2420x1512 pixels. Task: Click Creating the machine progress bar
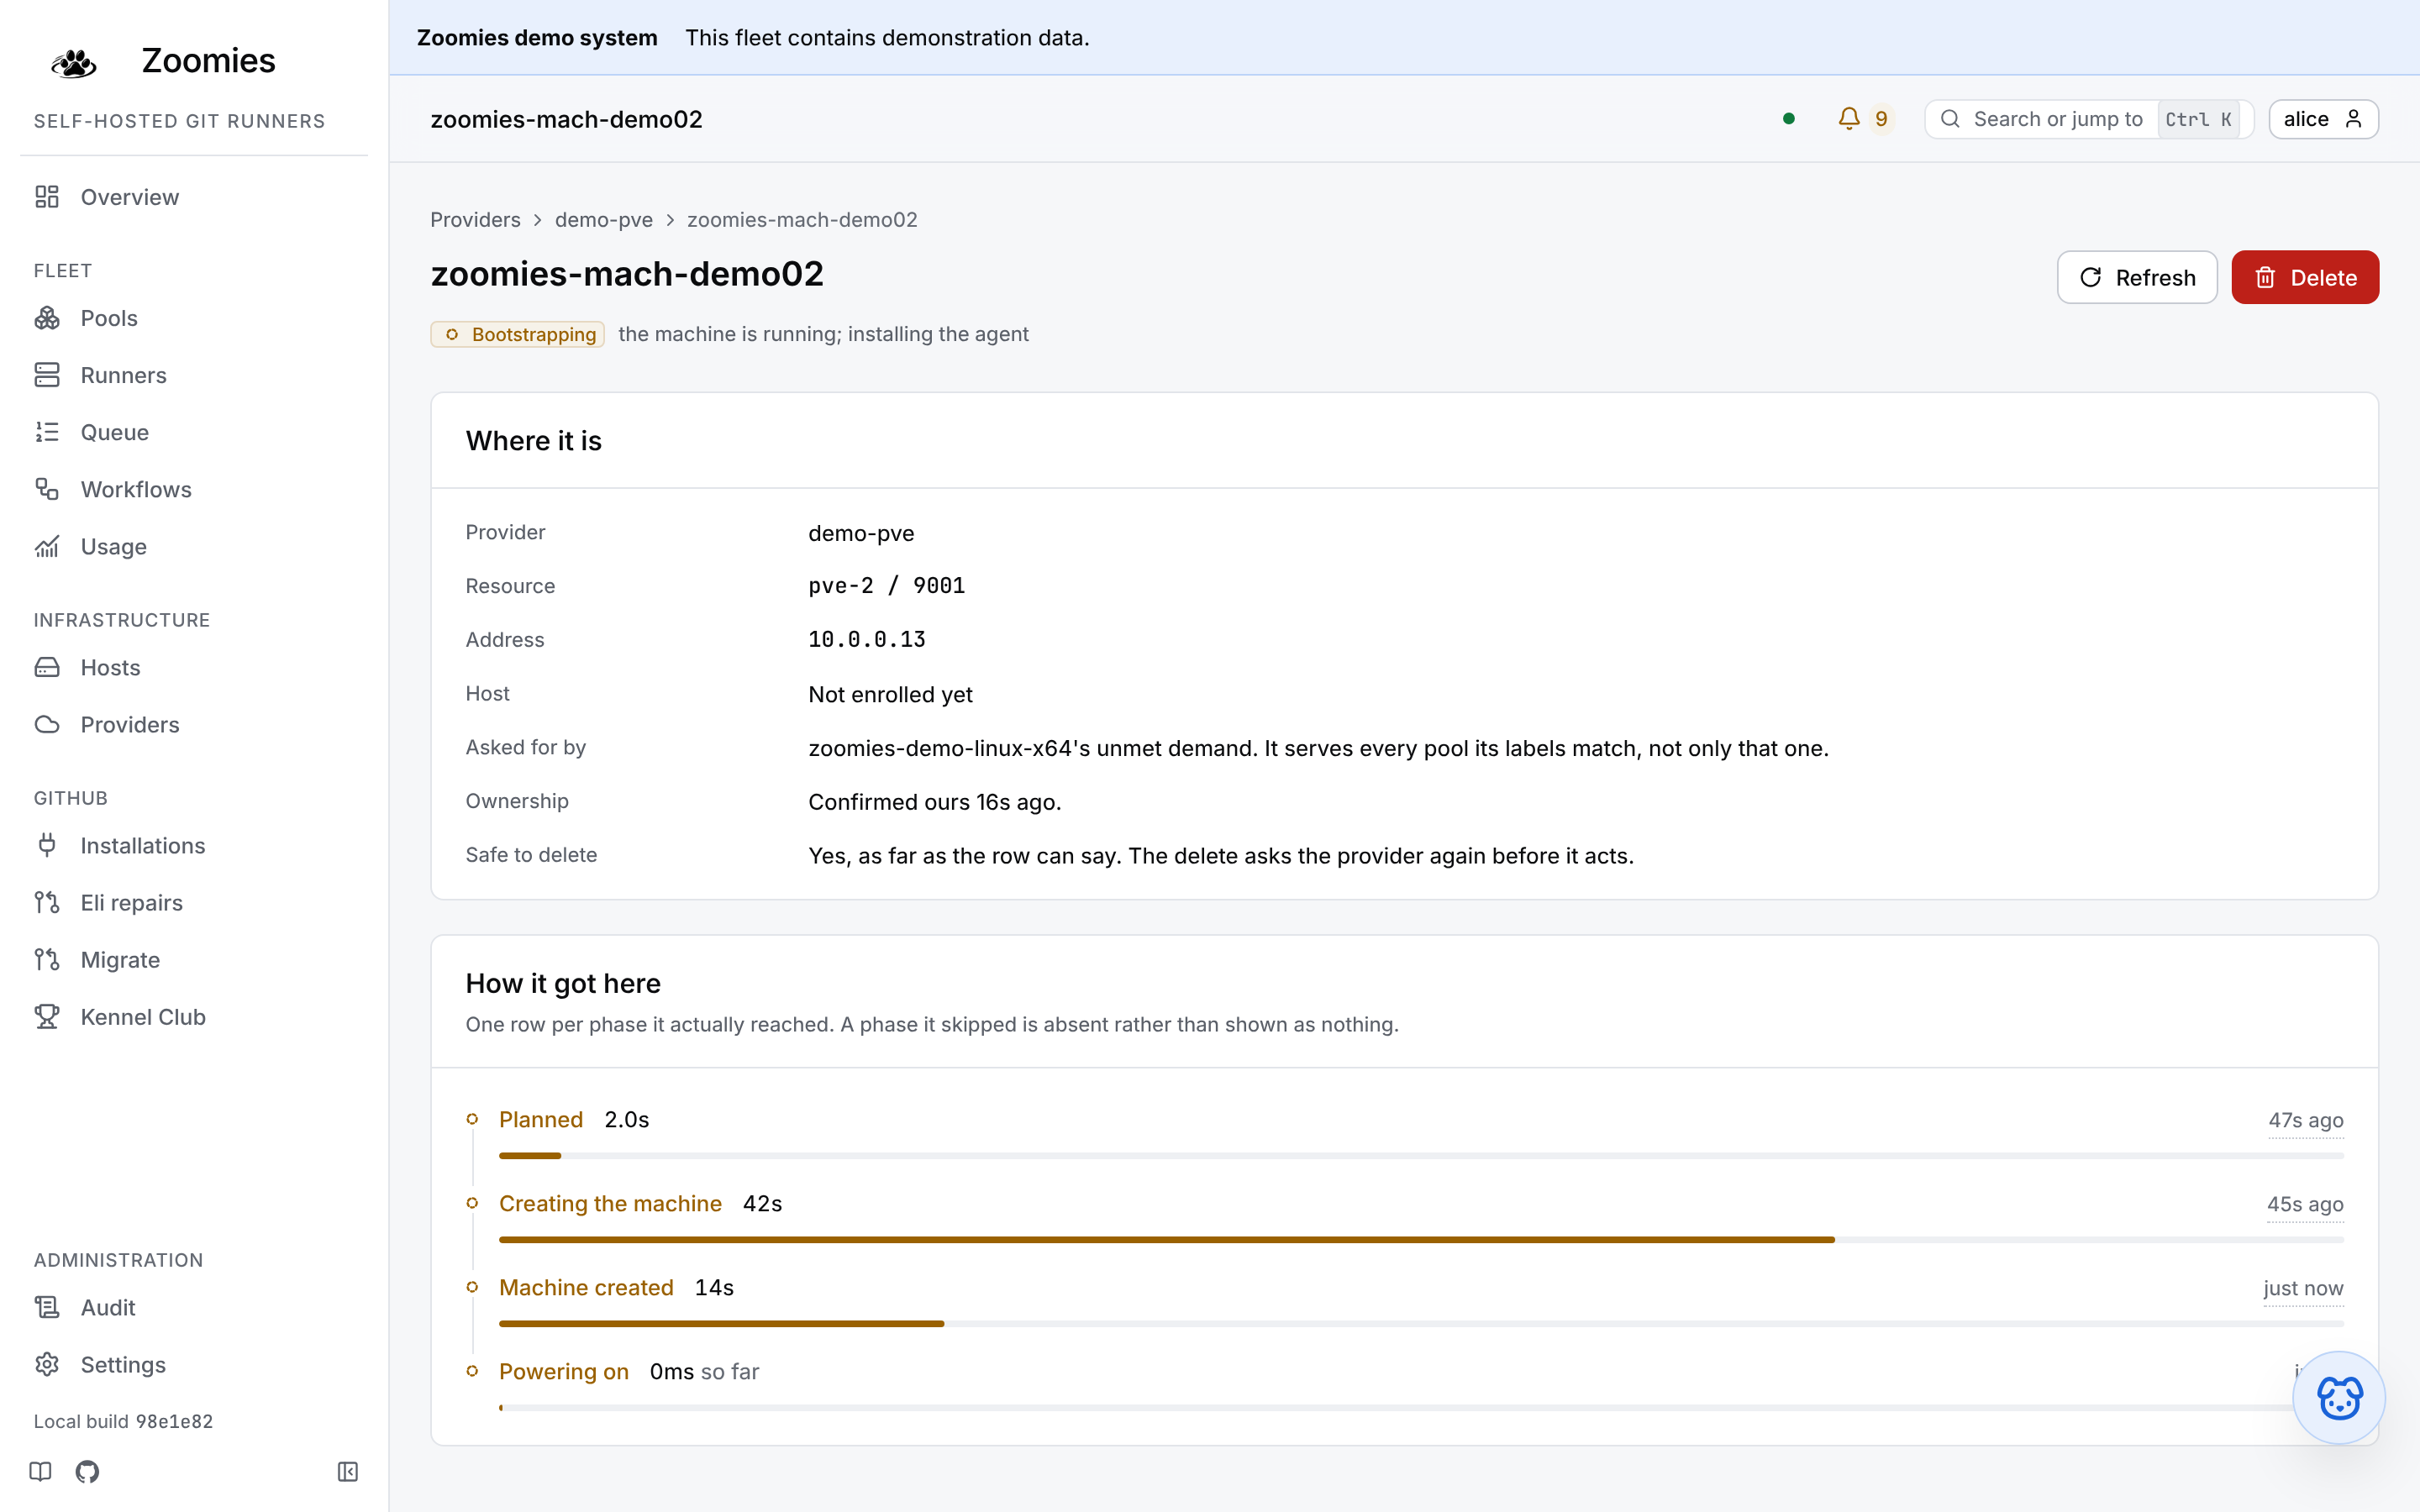click(x=1421, y=1239)
